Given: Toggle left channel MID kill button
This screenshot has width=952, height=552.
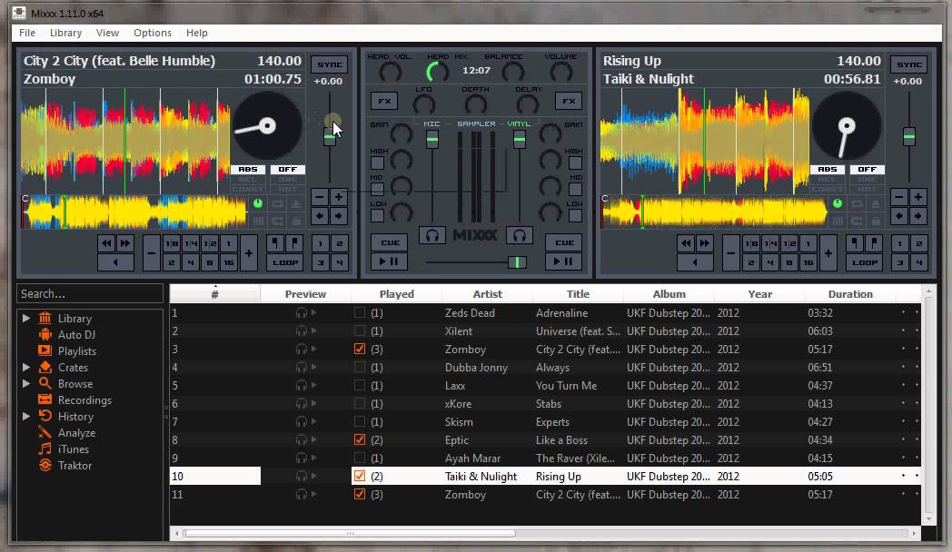Looking at the screenshot, I should pyautogui.click(x=377, y=189).
